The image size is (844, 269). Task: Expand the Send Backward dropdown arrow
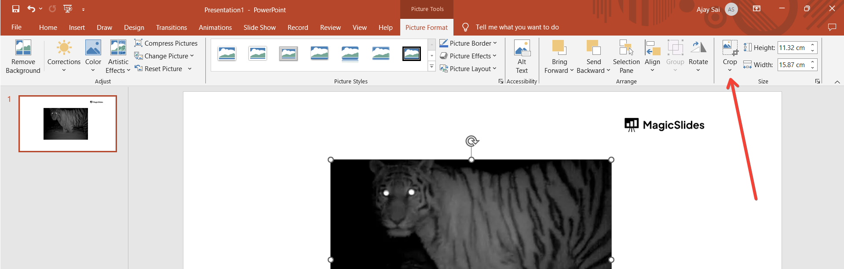[x=608, y=70]
